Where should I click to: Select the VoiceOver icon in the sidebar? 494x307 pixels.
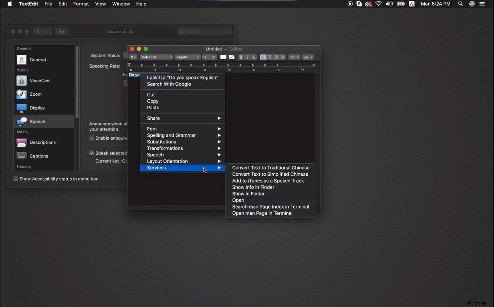pos(21,80)
